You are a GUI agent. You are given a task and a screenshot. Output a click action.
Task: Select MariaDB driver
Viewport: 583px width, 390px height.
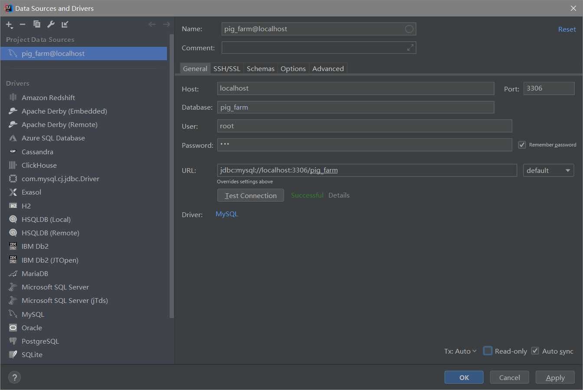84,273
